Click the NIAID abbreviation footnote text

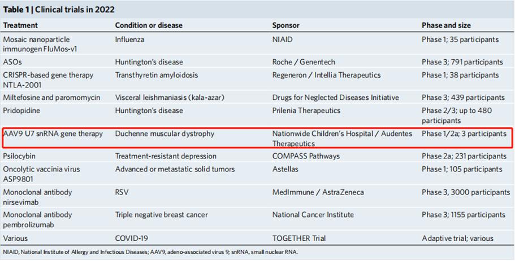[x=150, y=252]
